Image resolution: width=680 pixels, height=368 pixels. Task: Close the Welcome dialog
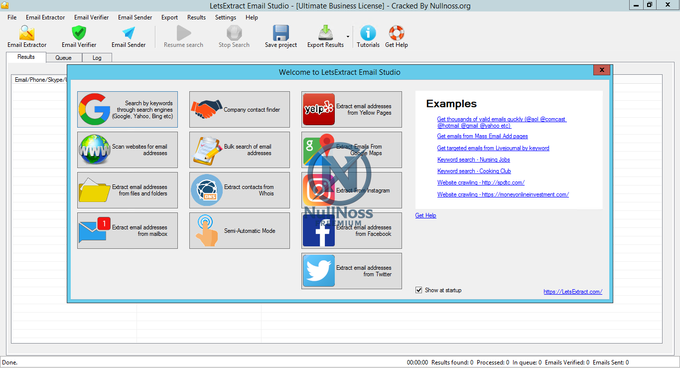(601, 70)
